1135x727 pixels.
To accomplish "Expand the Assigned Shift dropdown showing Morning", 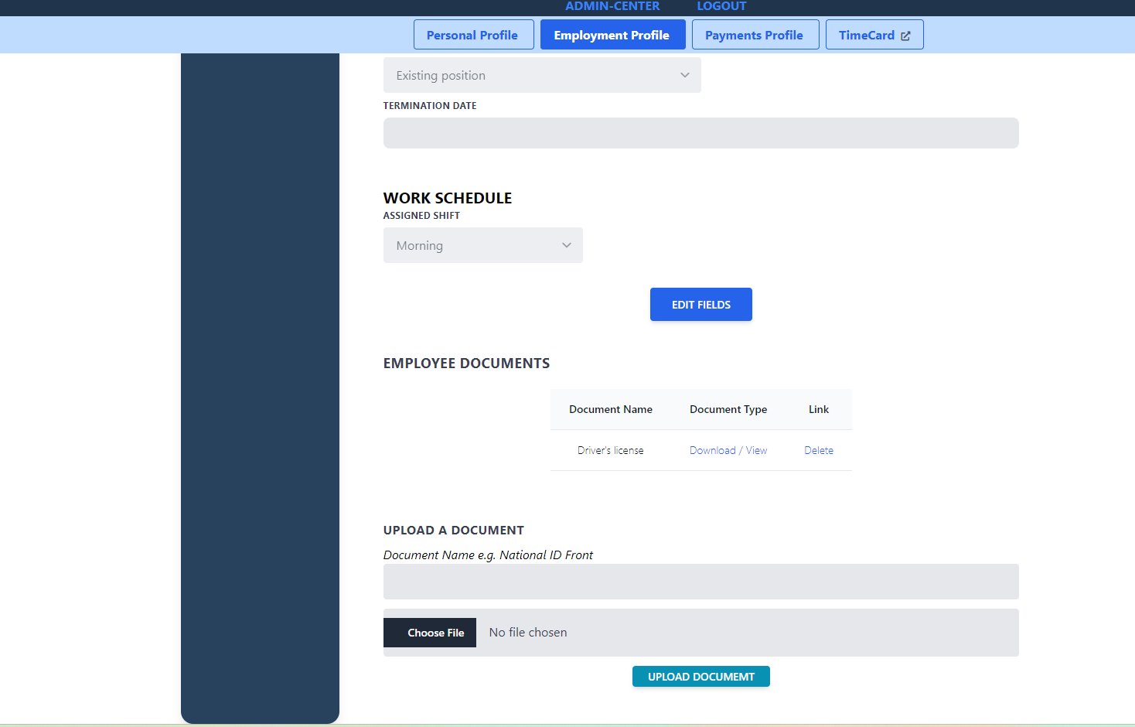I will 482,245.
